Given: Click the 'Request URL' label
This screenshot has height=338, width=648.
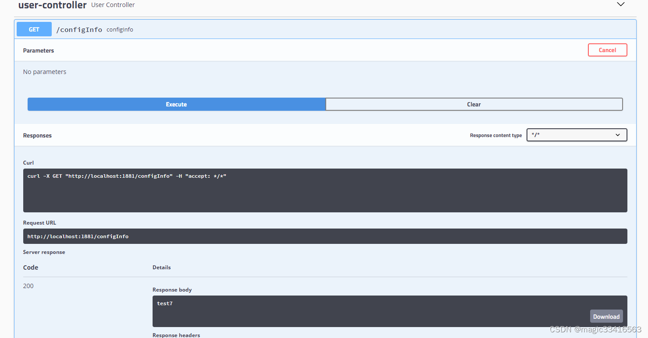Looking at the screenshot, I should (39, 223).
